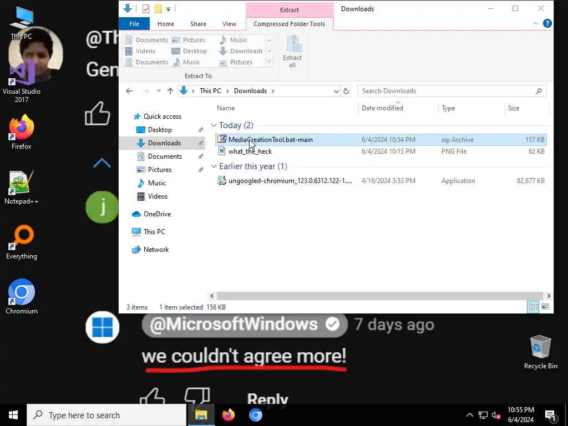This screenshot has height=426, width=568.
Task: Pin toggle next to Pictures in Quick access
Action: coord(200,170)
